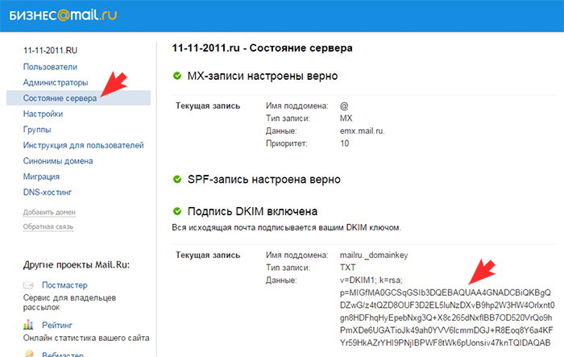
Task: Click the MX record type value
Action: click(x=346, y=118)
